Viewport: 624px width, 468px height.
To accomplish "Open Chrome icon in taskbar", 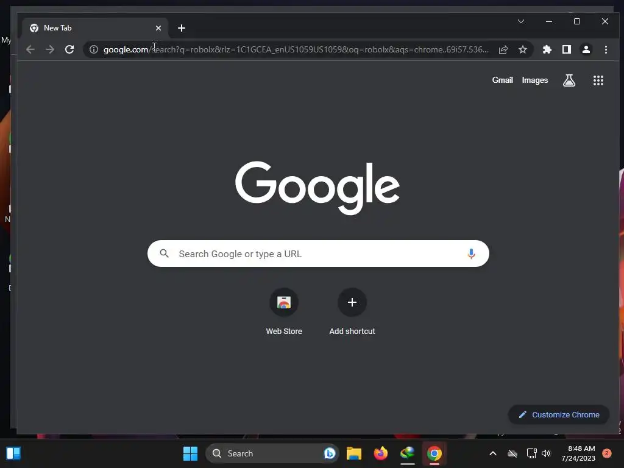I will click(434, 453).
